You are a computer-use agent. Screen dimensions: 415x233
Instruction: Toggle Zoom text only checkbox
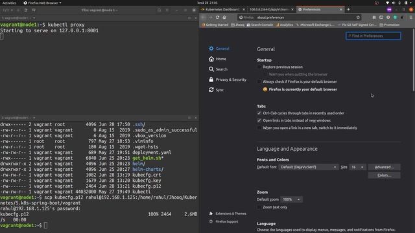click(x=259, y=207)
